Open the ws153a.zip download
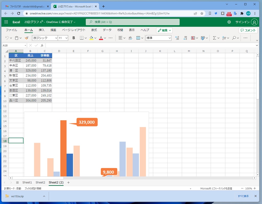262x204 pixels. coord(17,196)
